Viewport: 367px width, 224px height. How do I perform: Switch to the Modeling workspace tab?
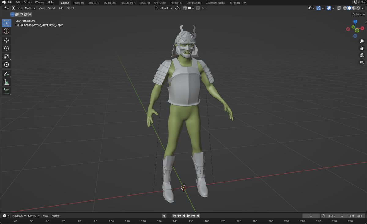click(x=79, y=3)
